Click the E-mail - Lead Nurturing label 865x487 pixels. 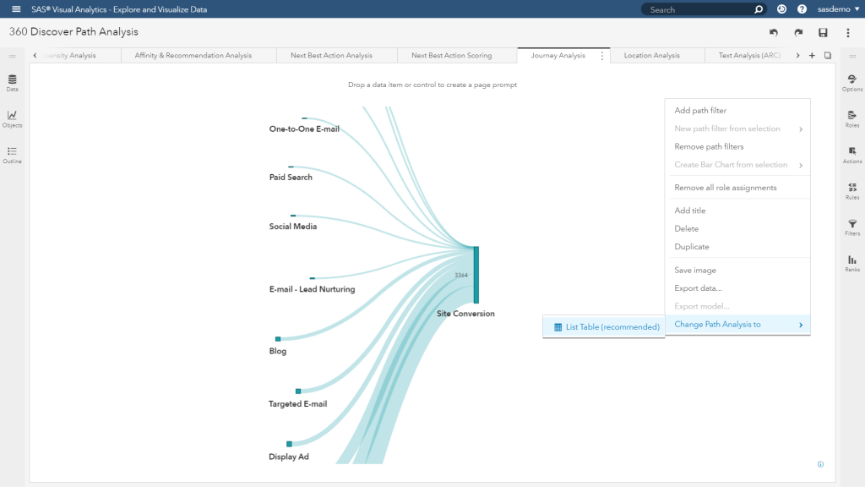[313, 289]
